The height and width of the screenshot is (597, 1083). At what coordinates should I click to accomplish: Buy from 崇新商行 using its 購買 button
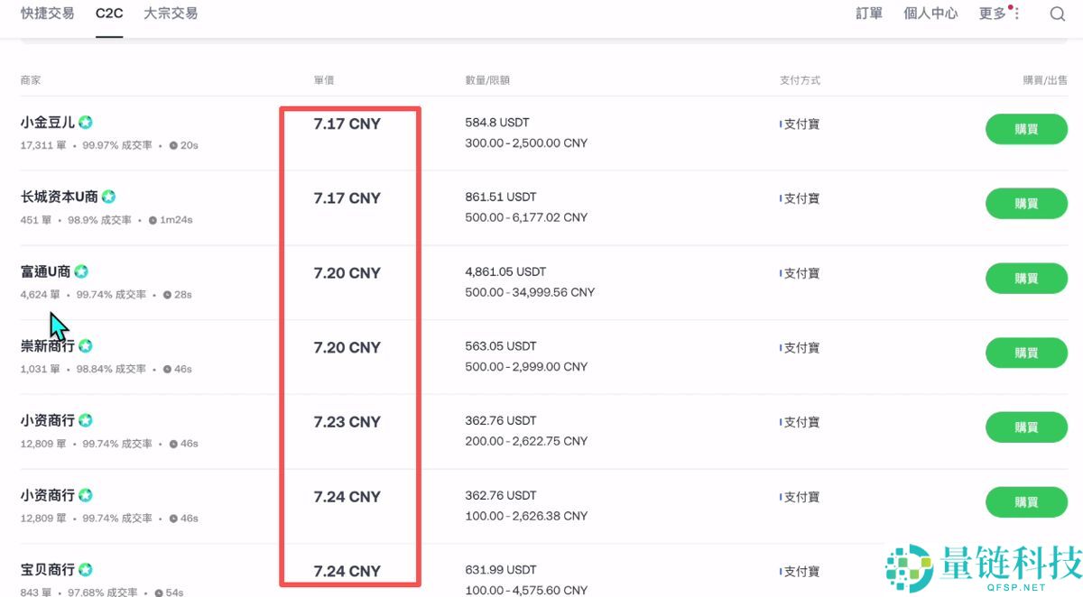[1026, 353]
